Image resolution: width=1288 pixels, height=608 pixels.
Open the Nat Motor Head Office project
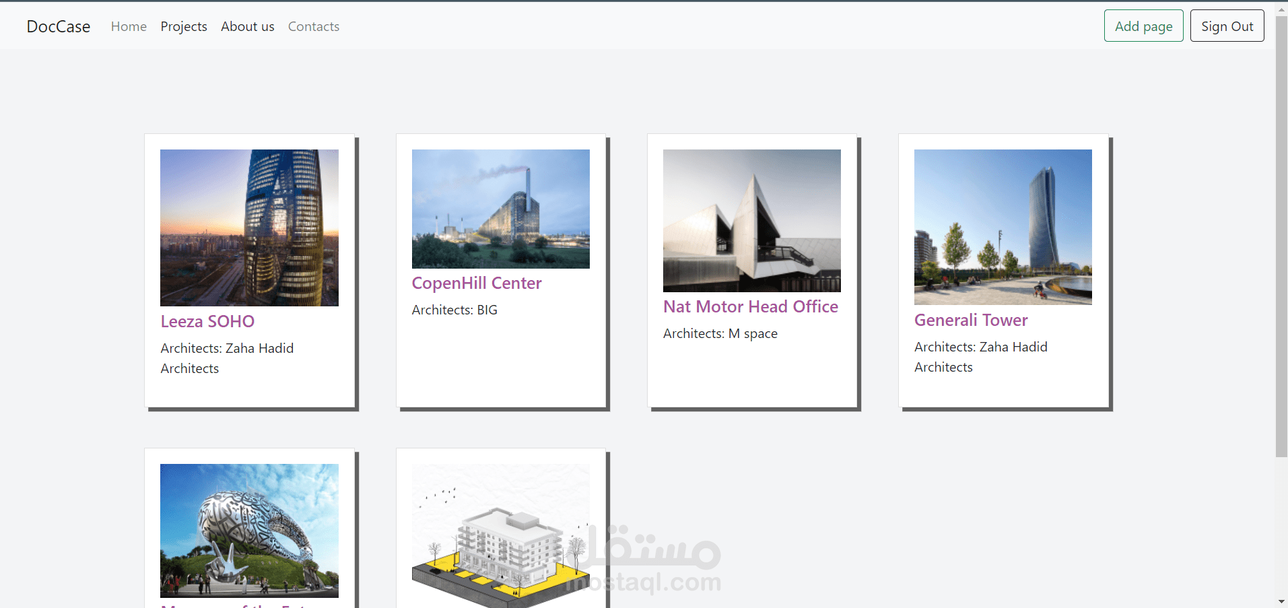(750, 306)
